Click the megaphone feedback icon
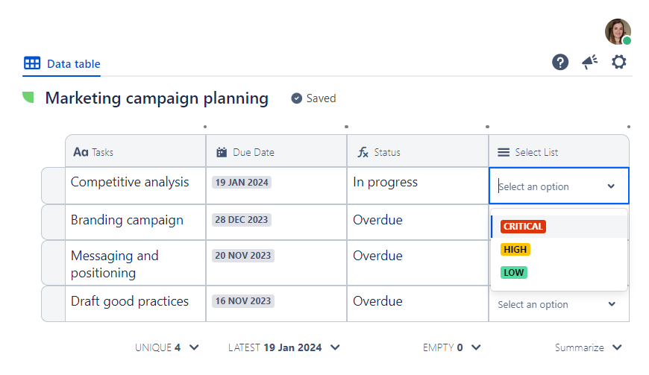This screenshot has width=649, height=375. (x=590, y=62)
